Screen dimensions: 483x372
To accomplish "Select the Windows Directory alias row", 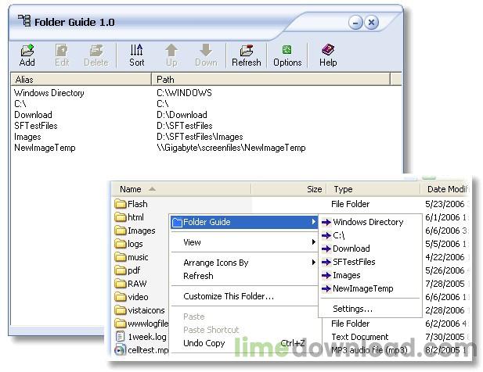I will point(49,93).
